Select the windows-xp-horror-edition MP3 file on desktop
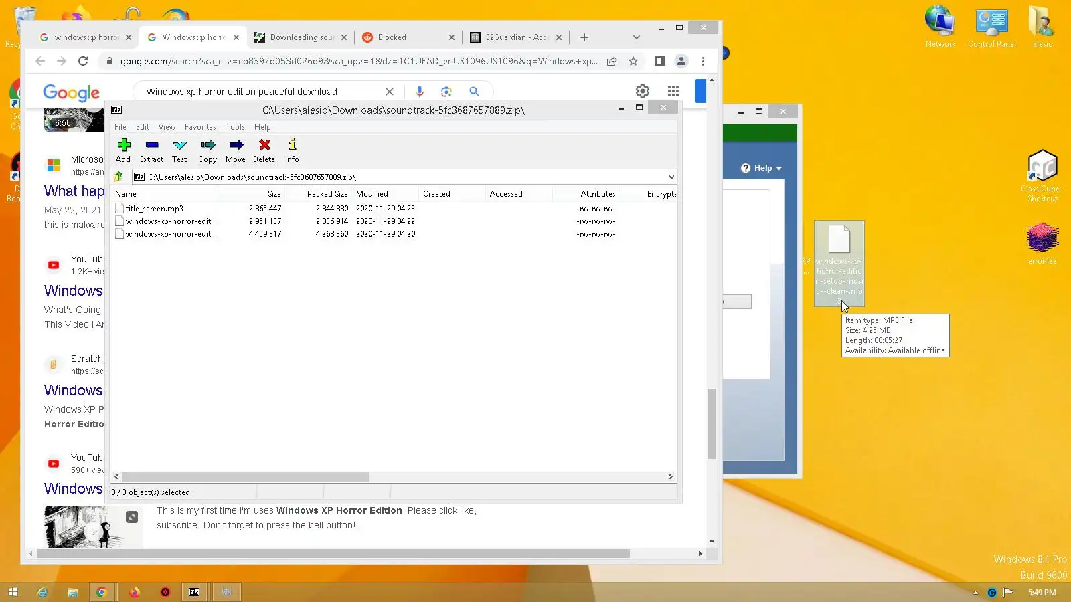Screen dimensions: 1071x602 (x=839, y=263)
